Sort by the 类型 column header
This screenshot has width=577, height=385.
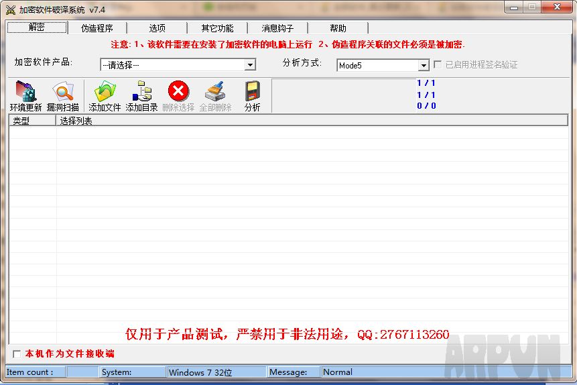tap(32, 121)
